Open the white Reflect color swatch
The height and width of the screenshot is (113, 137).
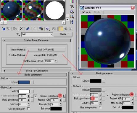(24, 91)
